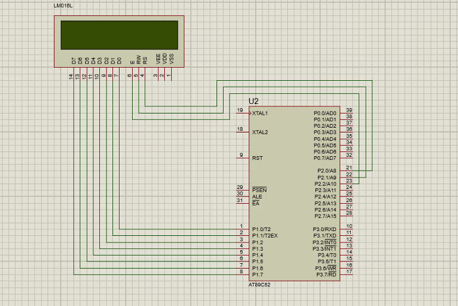The width and height of the screenshot is (458, 306).
Task: Click the P3.7/RD pin label
Action: click(327, 275)
